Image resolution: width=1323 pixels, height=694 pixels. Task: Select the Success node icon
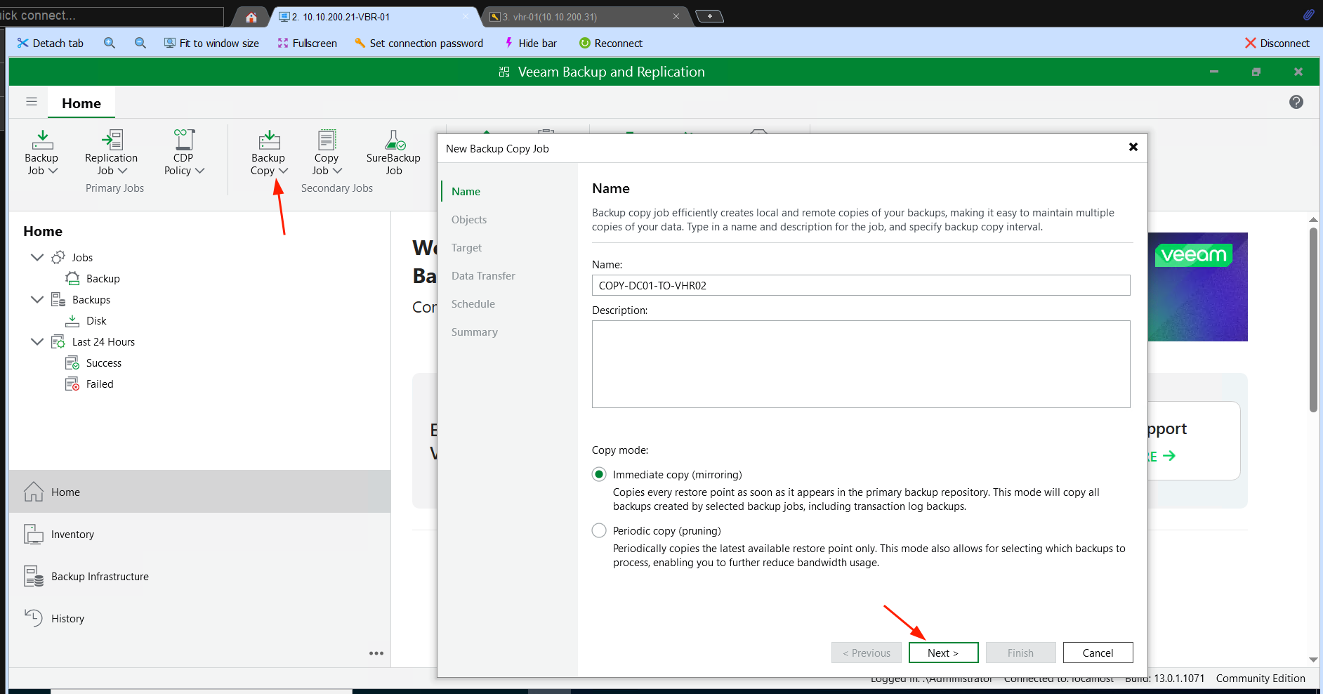point(72,363)
